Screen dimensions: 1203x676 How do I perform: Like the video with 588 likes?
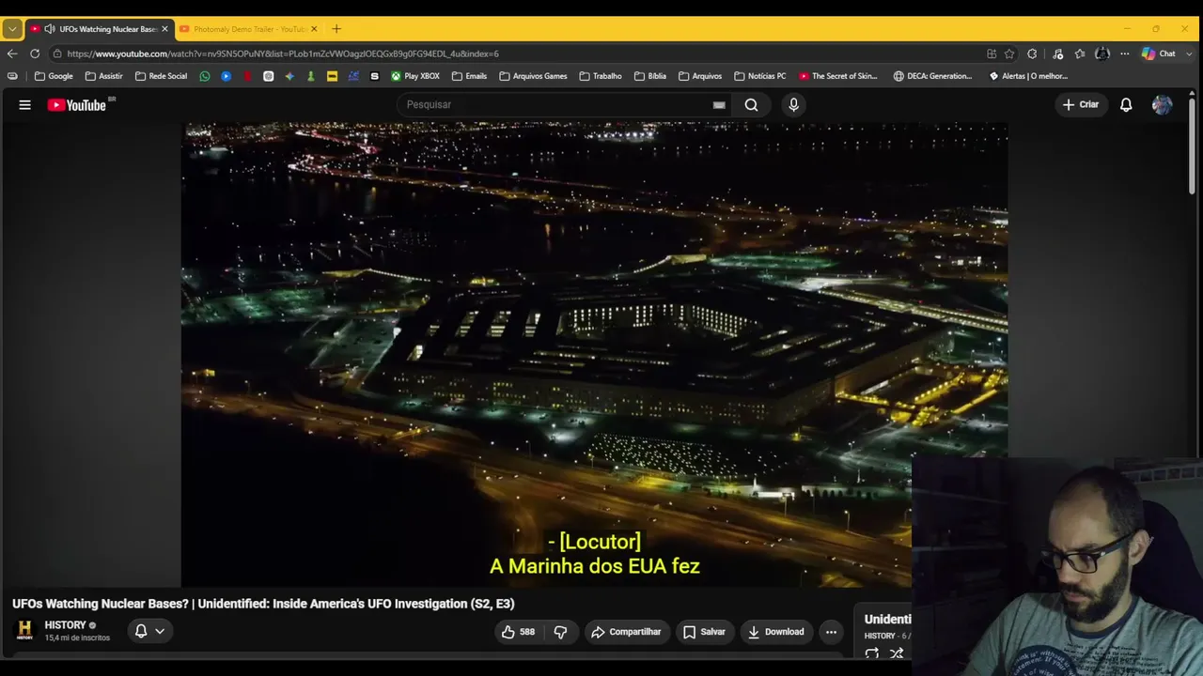(x=518, y=632)
